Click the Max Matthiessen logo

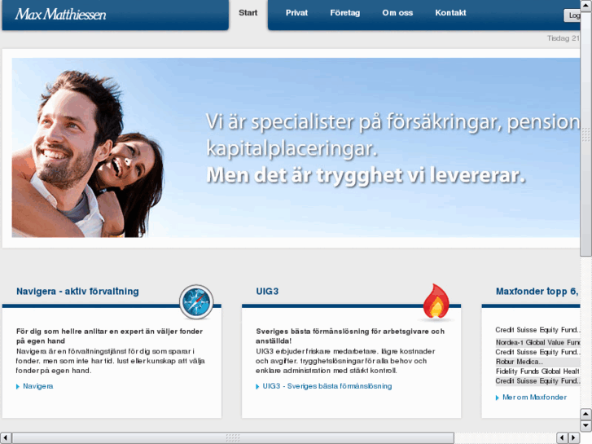(60, 15)
